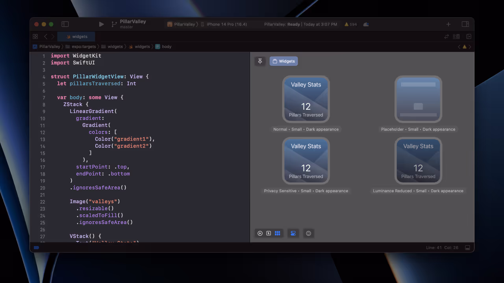Open the adjust editor options icon

pos(456,37)
